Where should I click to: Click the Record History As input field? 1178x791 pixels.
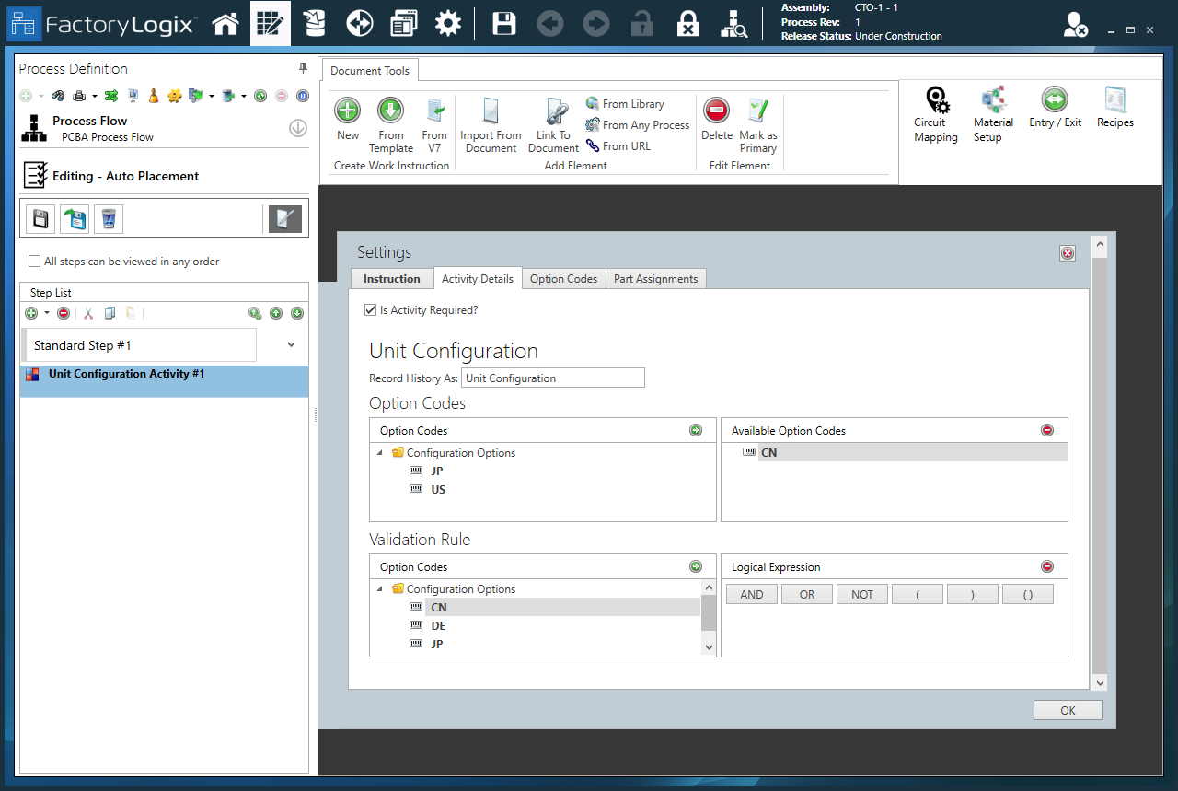(552, 378)
